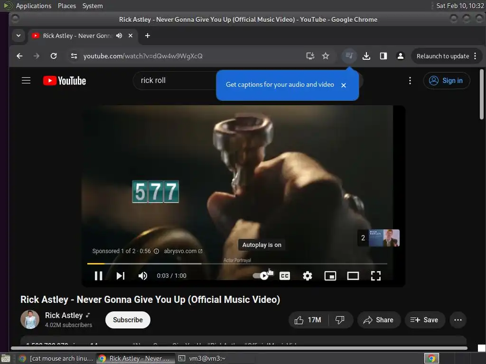Click the install app icon in address bar
486x364 pixels.
point(310,56)
